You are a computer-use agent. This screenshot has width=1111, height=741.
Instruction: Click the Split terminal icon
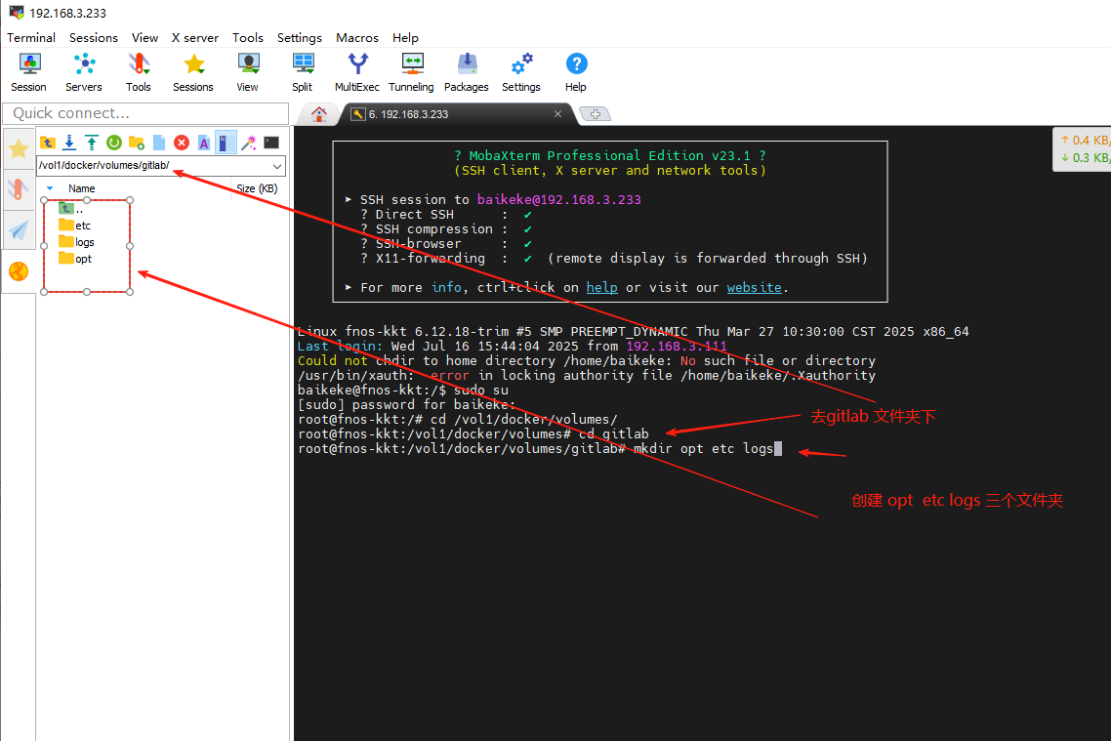point(302,72)
